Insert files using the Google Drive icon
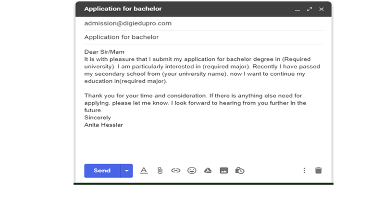The image size is (371, 224). 208,170
